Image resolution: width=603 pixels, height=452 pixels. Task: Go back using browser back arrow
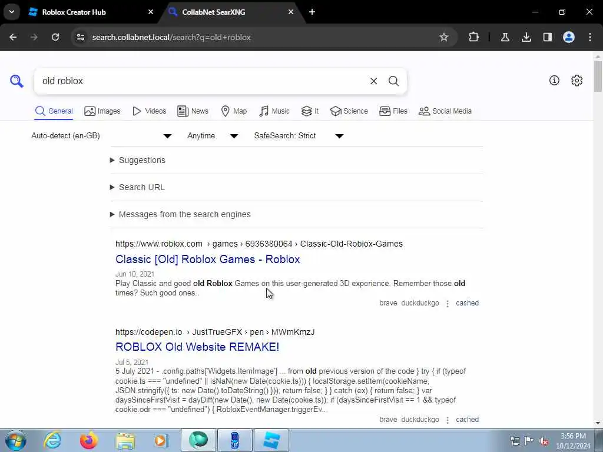(x=13, y=37)
